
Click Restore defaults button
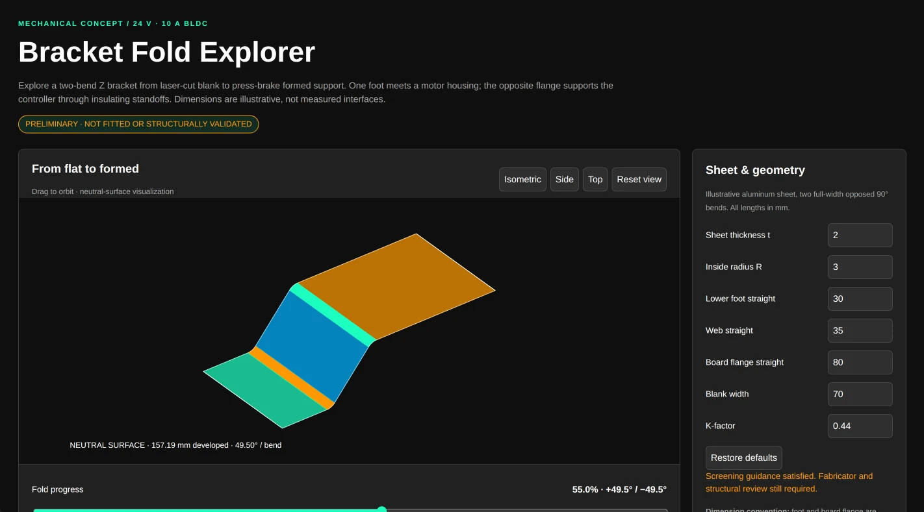[744, 457]
